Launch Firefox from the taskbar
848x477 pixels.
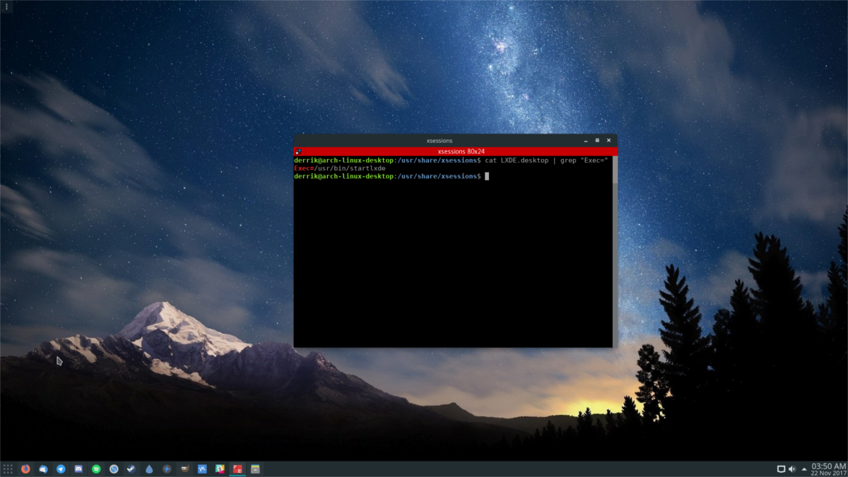25,469
